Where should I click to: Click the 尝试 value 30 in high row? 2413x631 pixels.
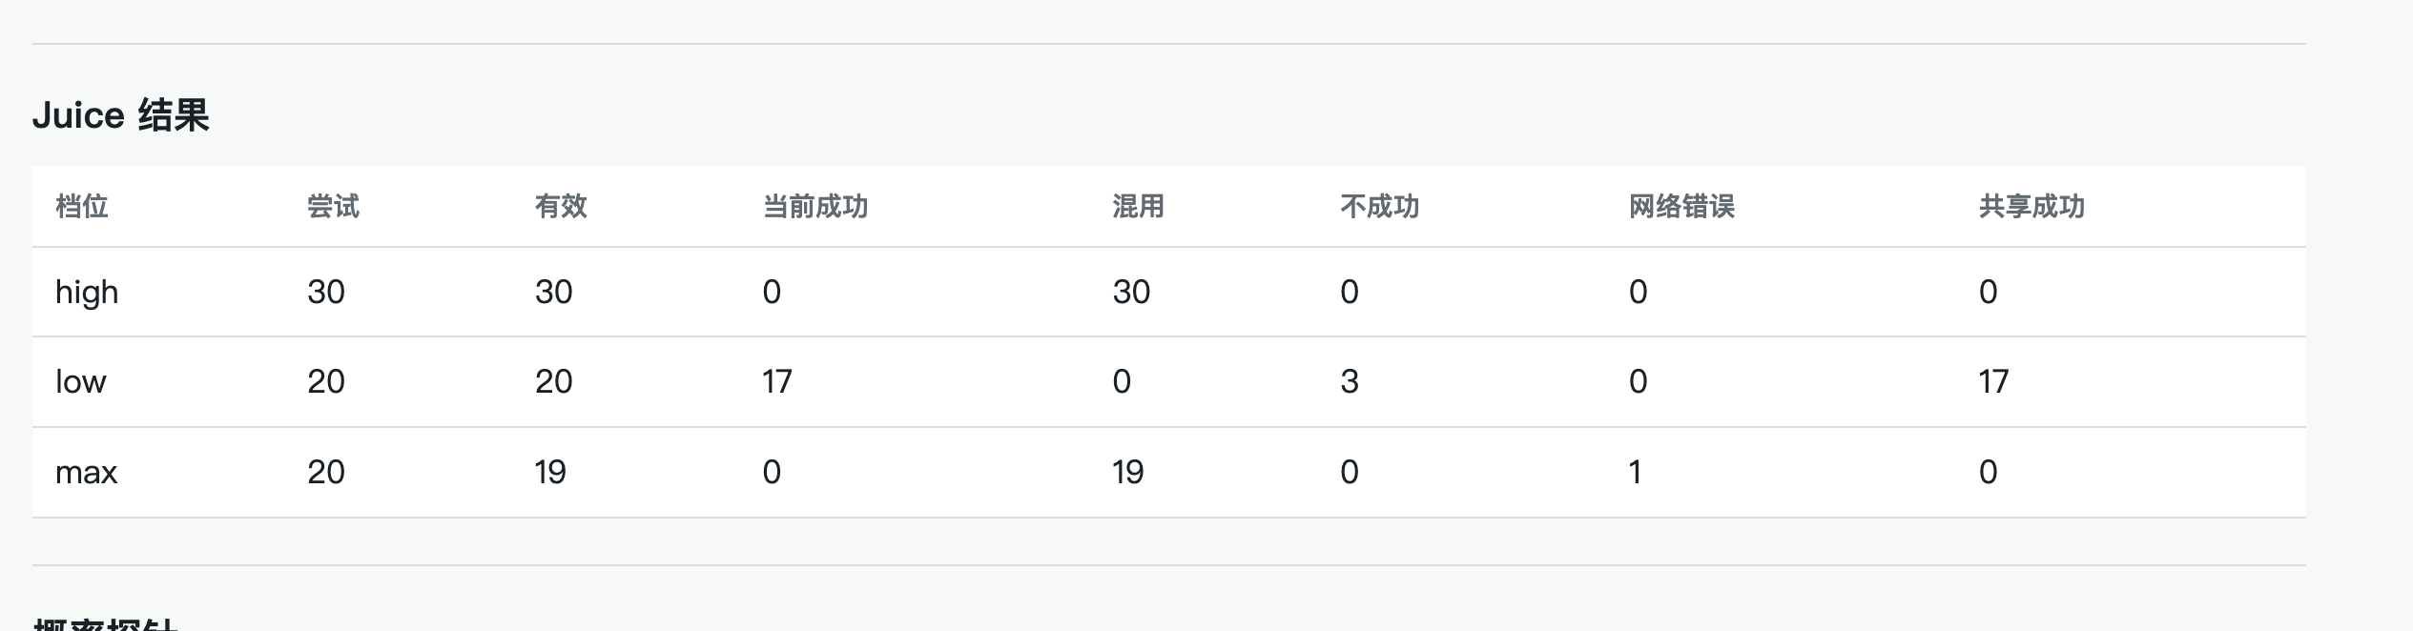[326, 292]
